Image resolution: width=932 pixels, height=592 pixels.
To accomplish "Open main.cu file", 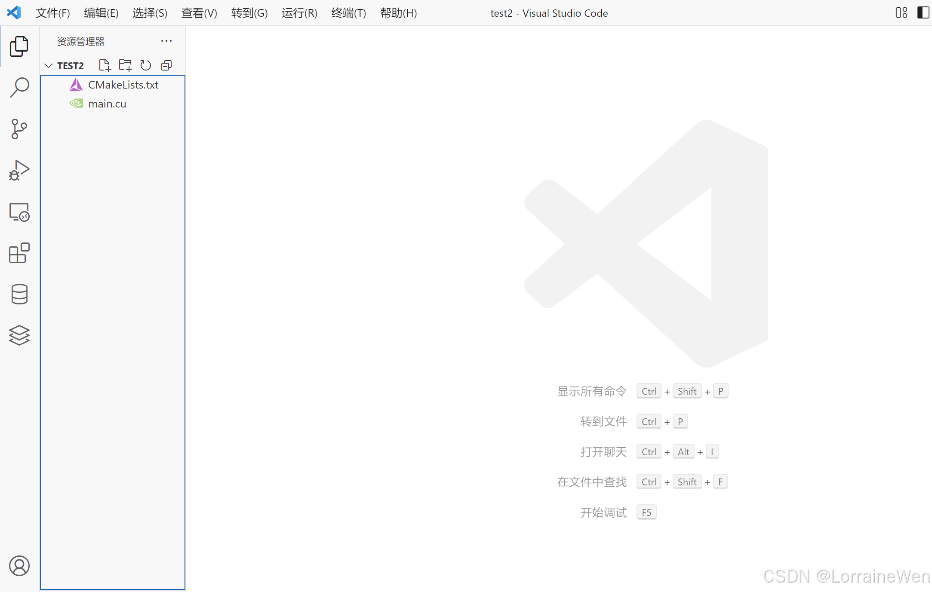I will coord(107,104).
